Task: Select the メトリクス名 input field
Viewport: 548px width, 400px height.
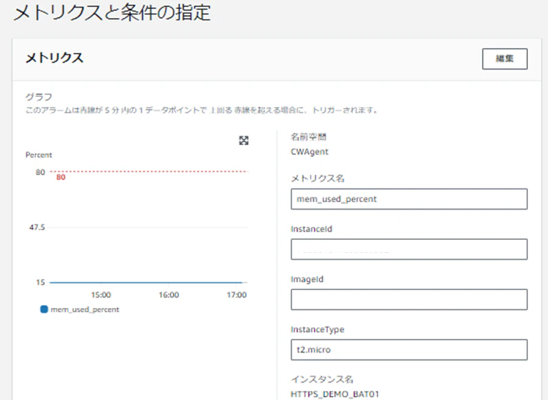Action: (409, 199)
